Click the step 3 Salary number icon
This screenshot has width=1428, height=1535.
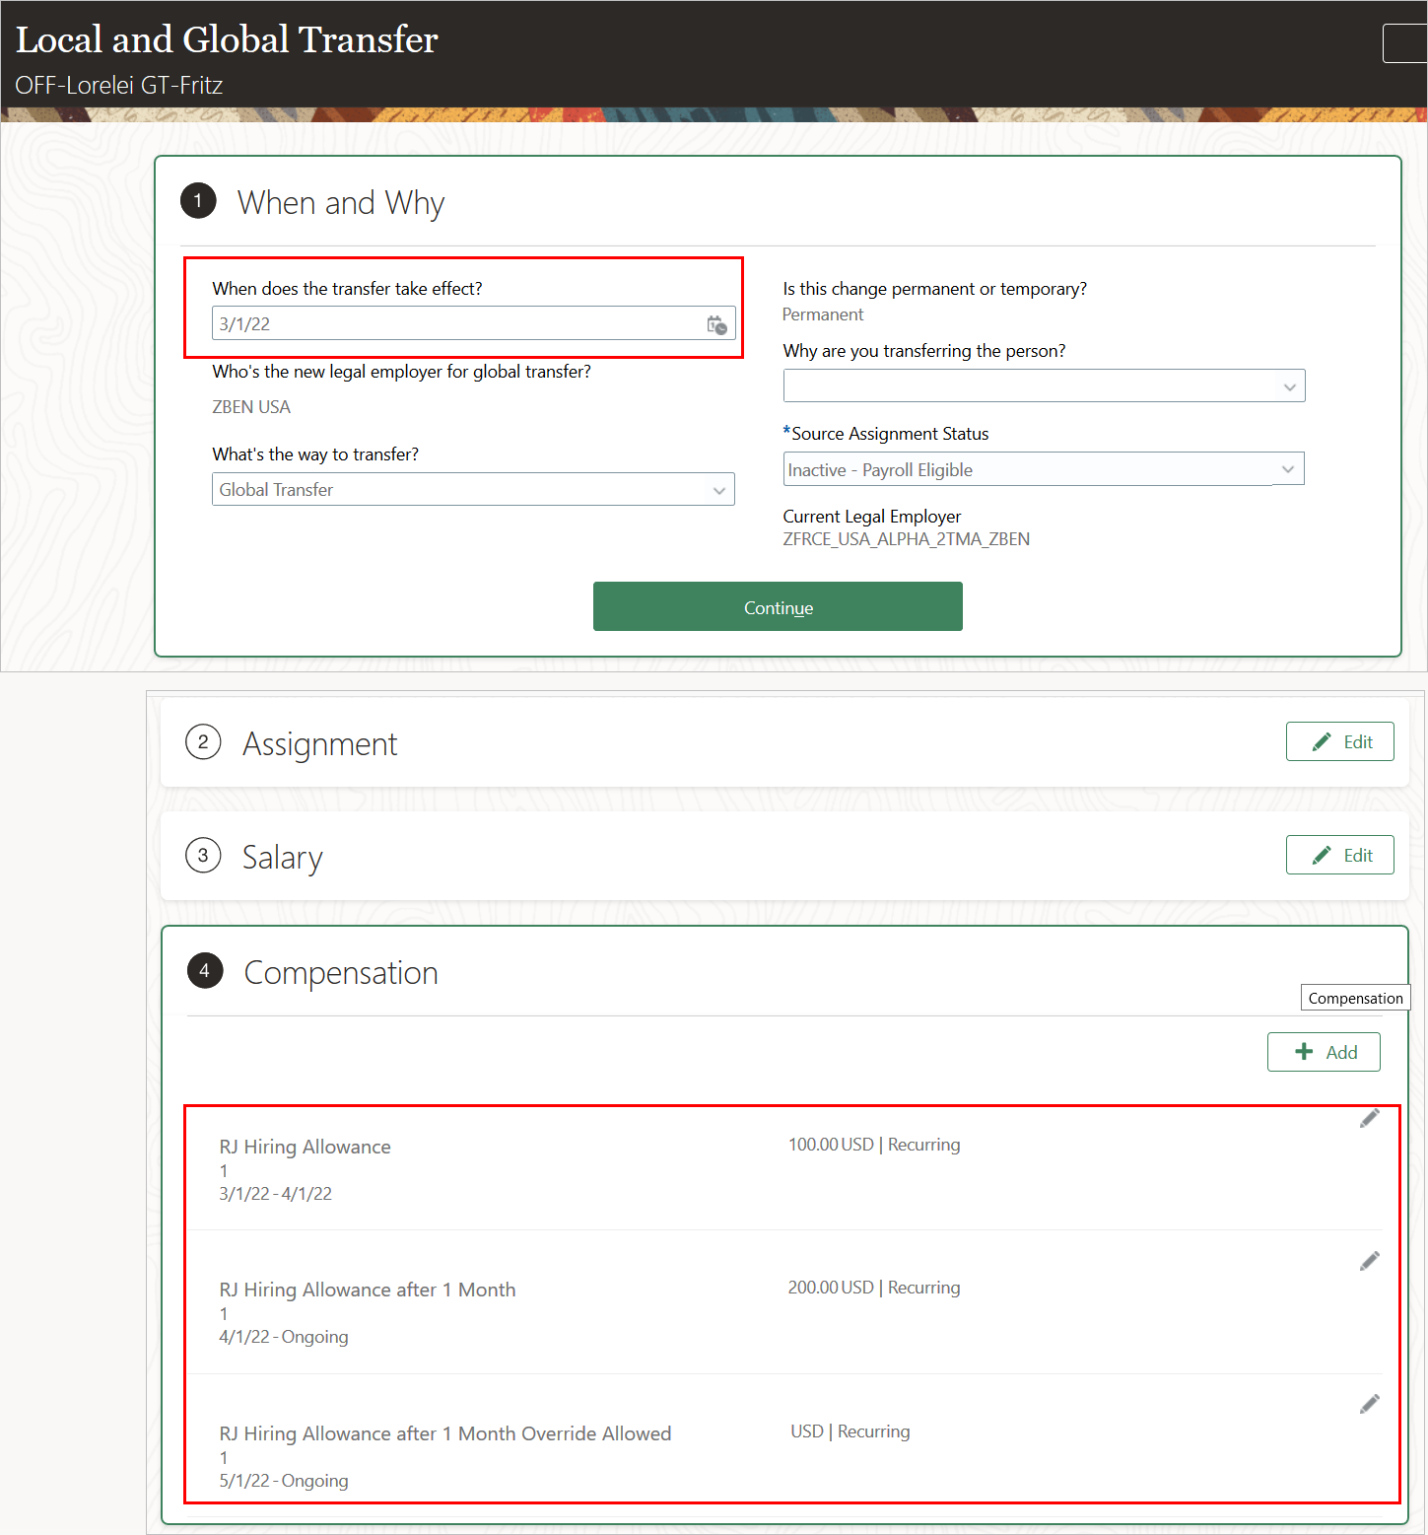[203, 856]
